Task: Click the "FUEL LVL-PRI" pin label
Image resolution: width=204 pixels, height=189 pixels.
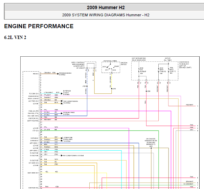Action: pyautogui.click(x=34, y=111)
